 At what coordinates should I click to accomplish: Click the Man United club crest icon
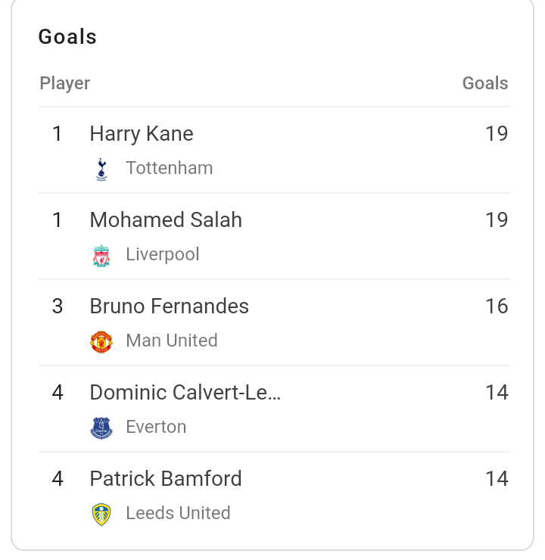pos(101,342)
